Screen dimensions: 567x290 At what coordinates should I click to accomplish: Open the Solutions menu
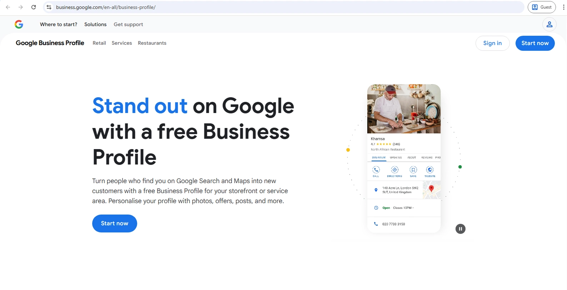pos(95,24)
